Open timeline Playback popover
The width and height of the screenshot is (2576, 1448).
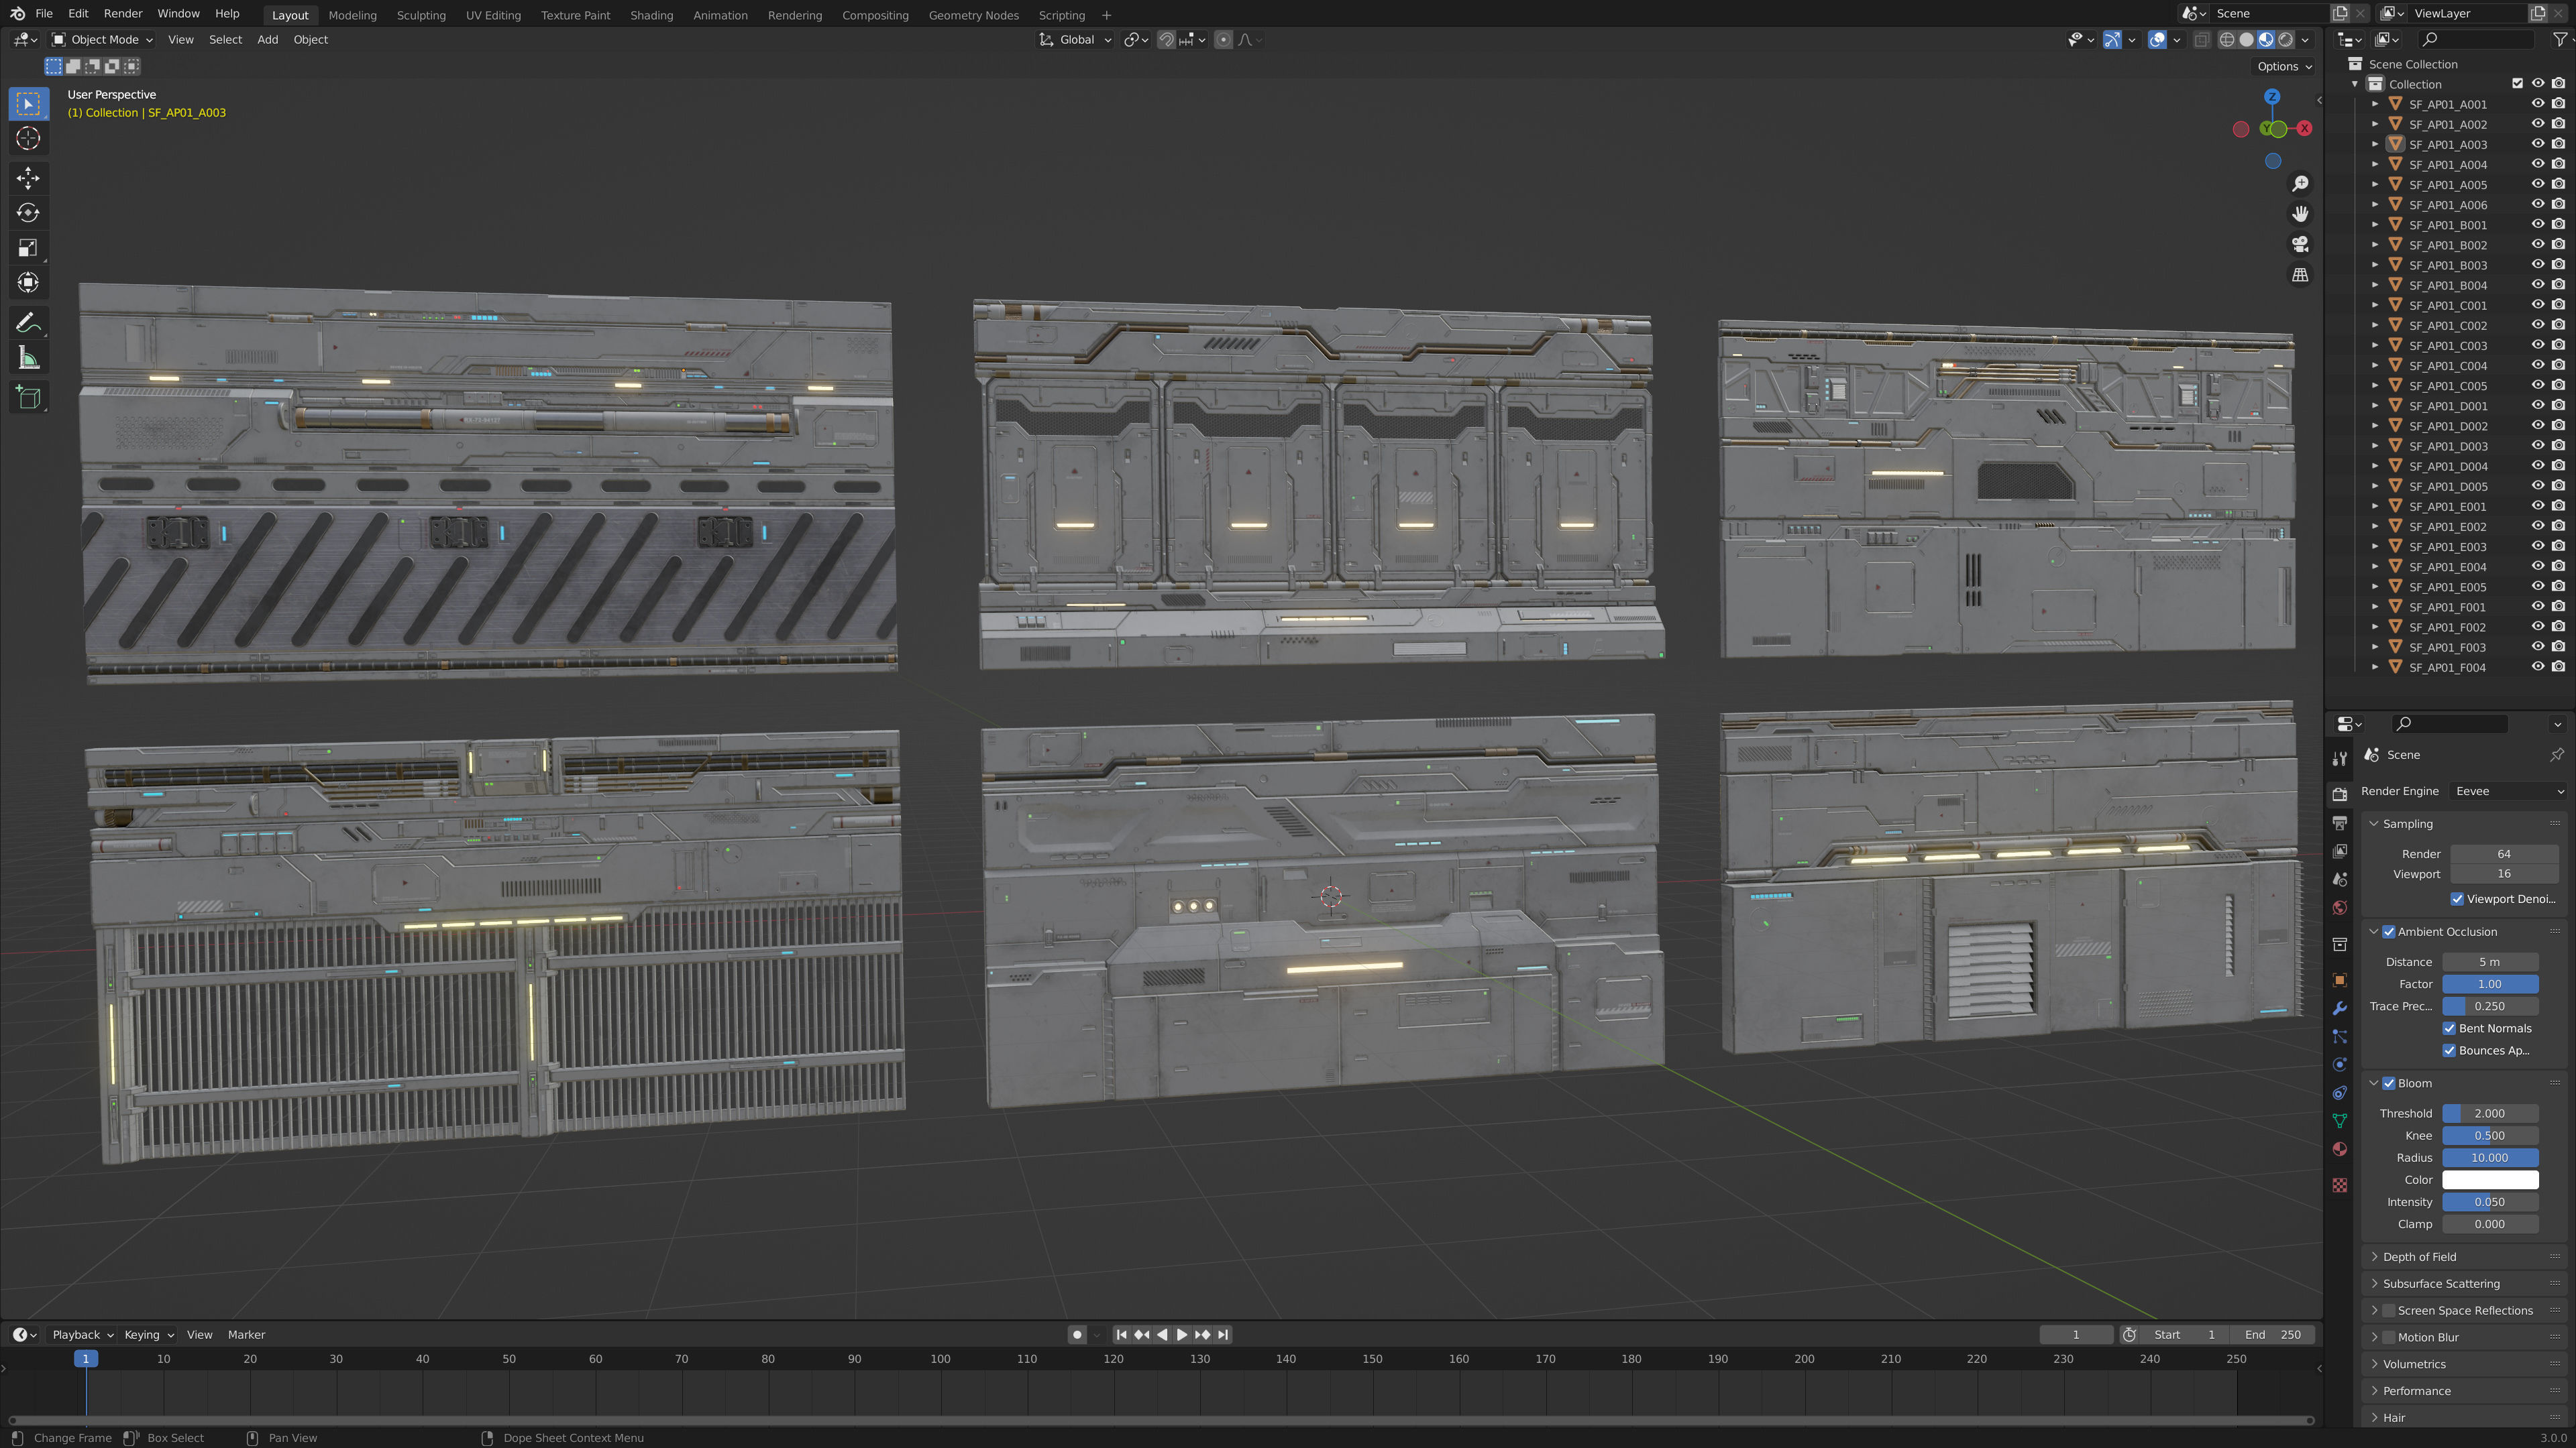tap(82, 1335)
